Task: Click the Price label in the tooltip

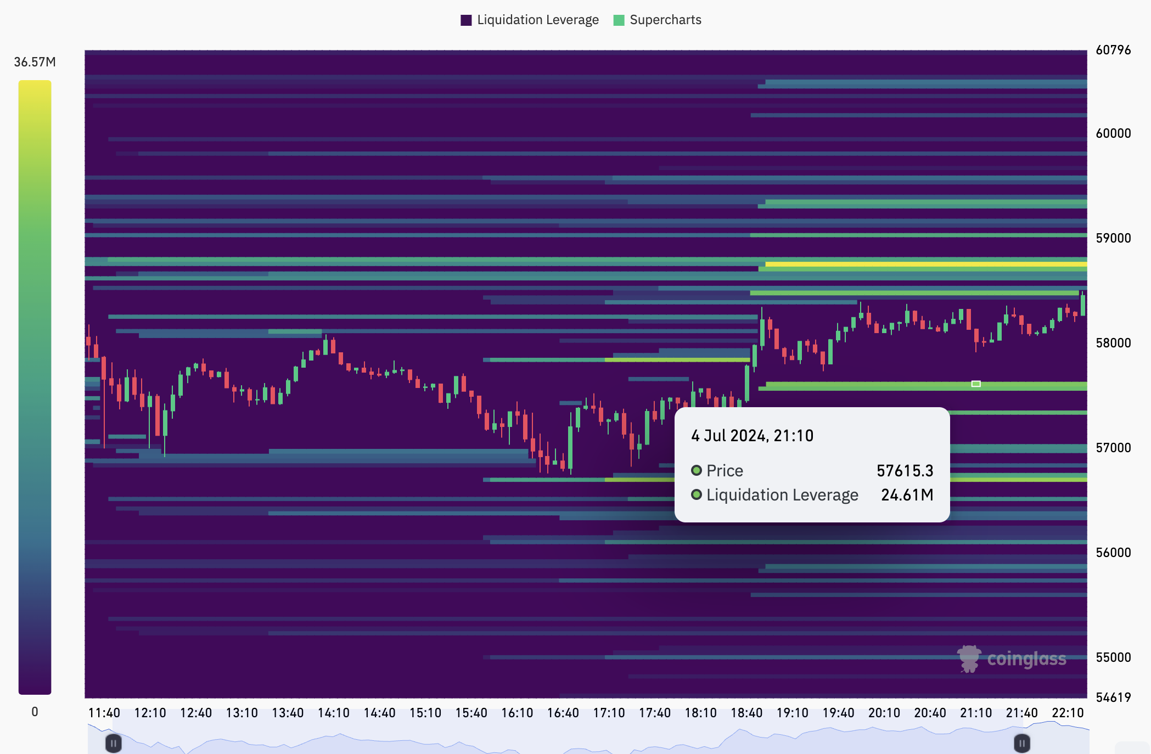Action: click(x=725, y=471)
